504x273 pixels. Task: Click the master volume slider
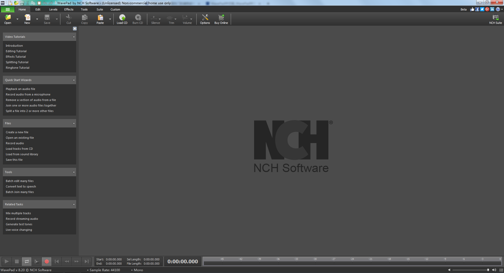click(471, 270)
